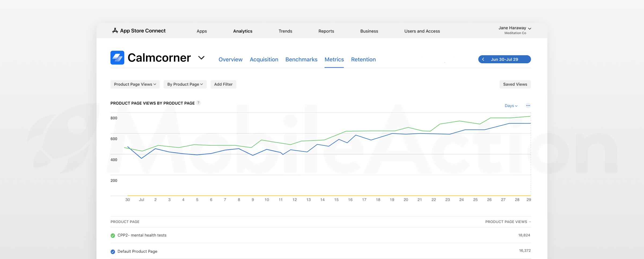This screenshot has width=644, height=259.
Task: Change the Days granularity dropdown
Action: [511, 106]
